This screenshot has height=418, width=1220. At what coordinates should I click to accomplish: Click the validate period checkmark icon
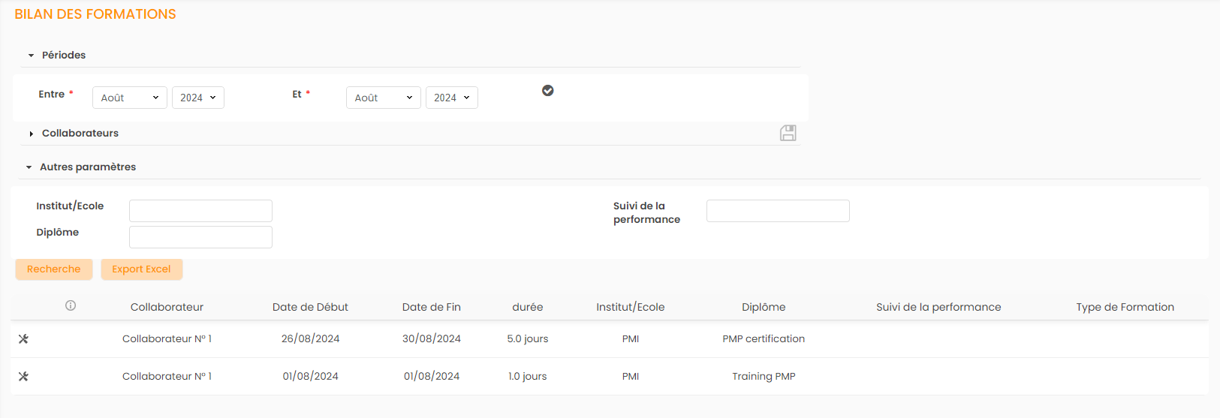(x=548, y=91)
